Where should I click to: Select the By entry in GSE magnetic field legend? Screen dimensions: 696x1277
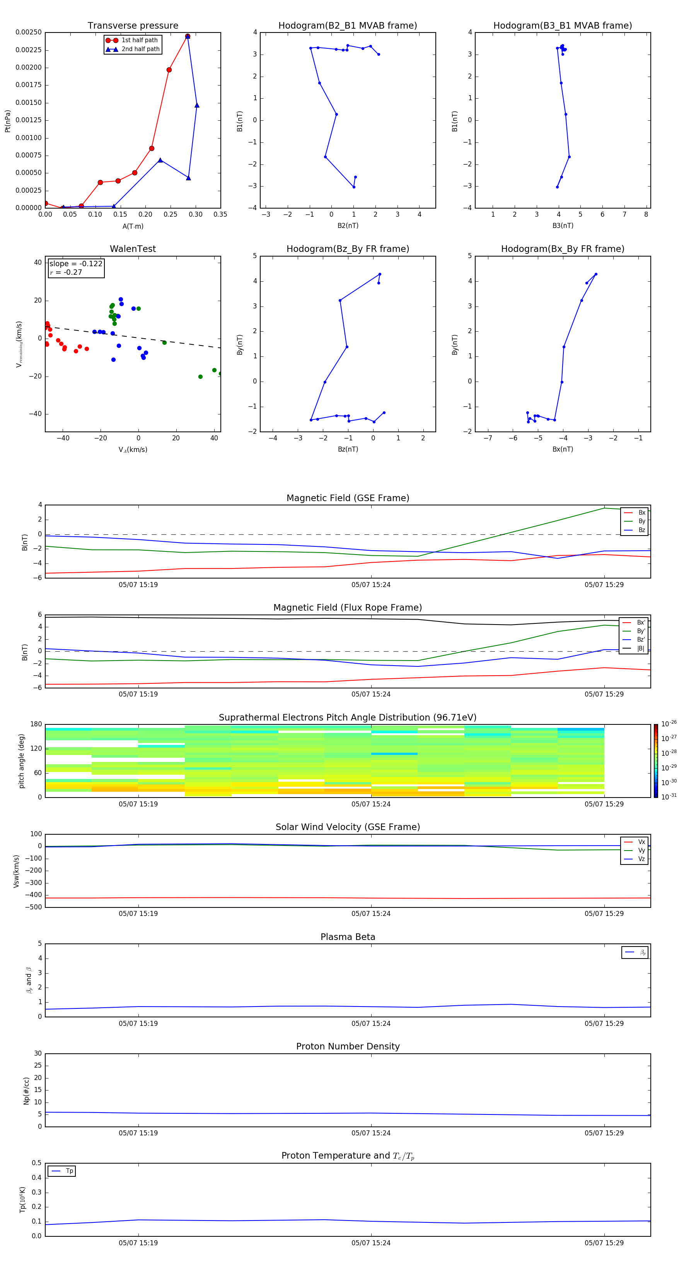tap(635, 521)
